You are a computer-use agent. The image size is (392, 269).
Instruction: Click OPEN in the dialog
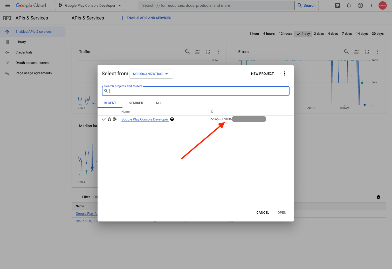(x=282, y=213)
